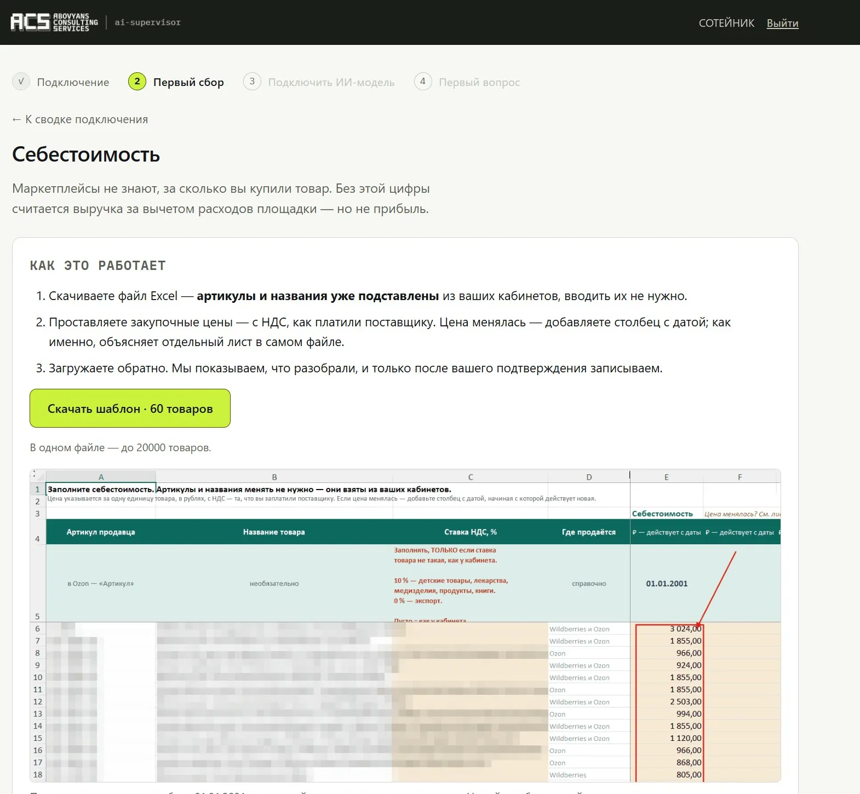Click the "994,00" cost value
This screenshot has height=794, width=860.
[689, 714]
